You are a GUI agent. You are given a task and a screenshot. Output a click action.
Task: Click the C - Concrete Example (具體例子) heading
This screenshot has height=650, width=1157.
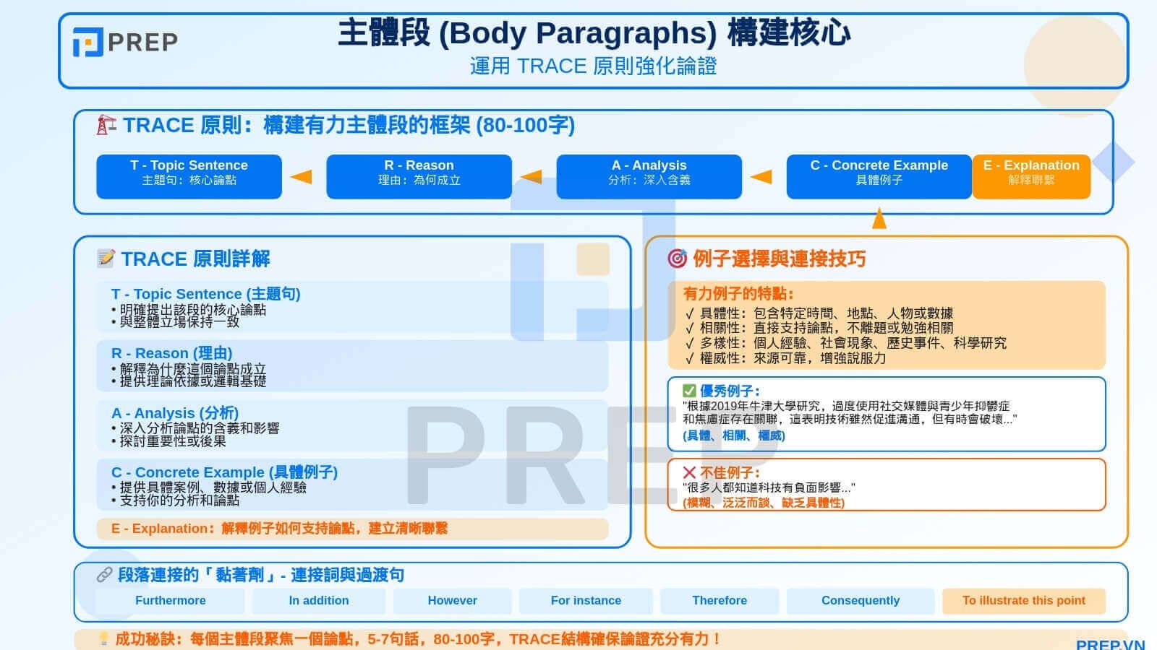pos(224,472)
